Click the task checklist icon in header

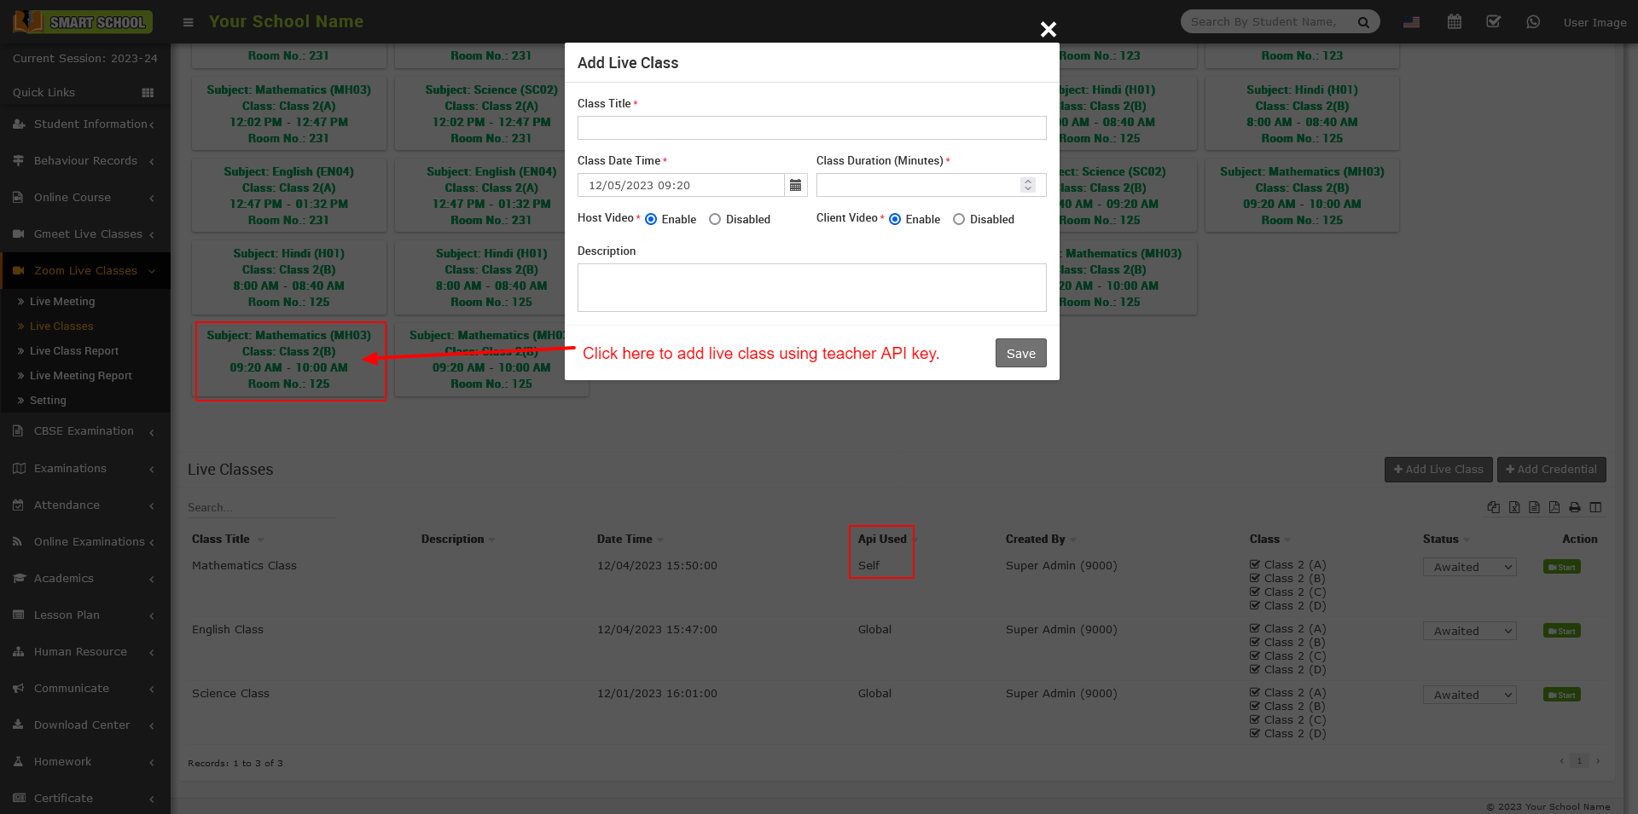[1494, 22]
